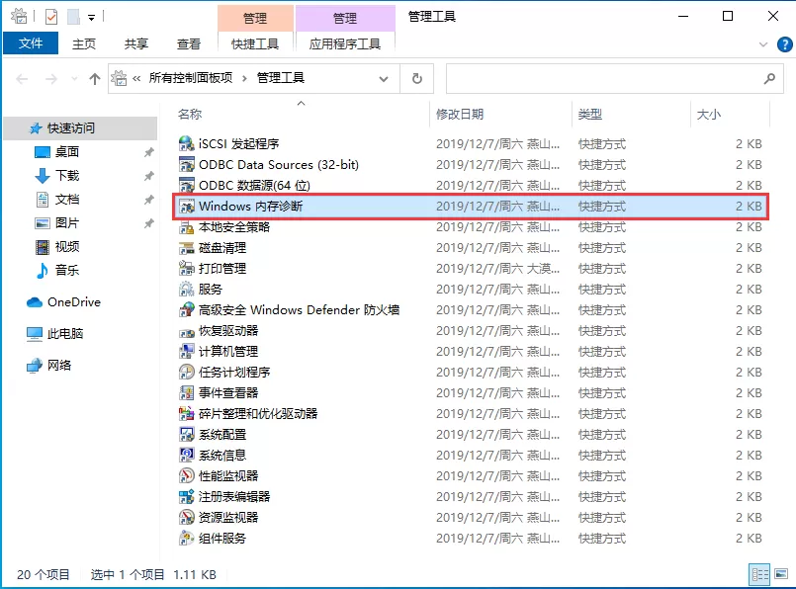Image resolution: width=796 pixels, height=589 pixels.
Task: Open the 文件 (File) menu
Action: pyautogui.click(x=31, y=43)
